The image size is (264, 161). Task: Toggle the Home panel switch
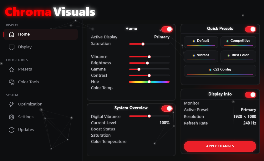[x=167, y=29]
